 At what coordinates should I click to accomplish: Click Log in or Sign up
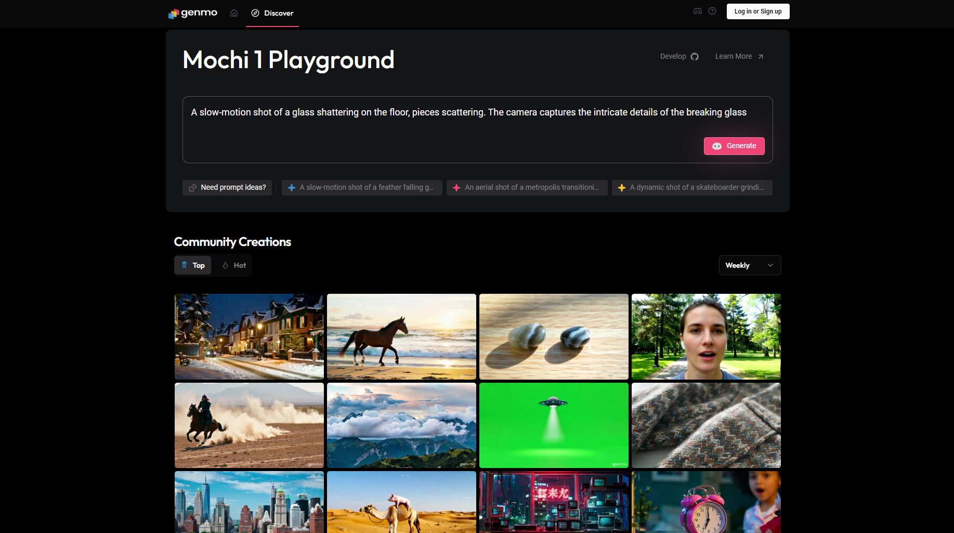coord(757,11)
